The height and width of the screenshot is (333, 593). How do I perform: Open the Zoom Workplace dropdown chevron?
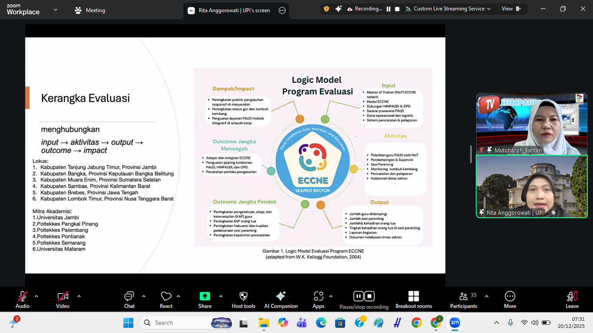click(x=55, y=10)
